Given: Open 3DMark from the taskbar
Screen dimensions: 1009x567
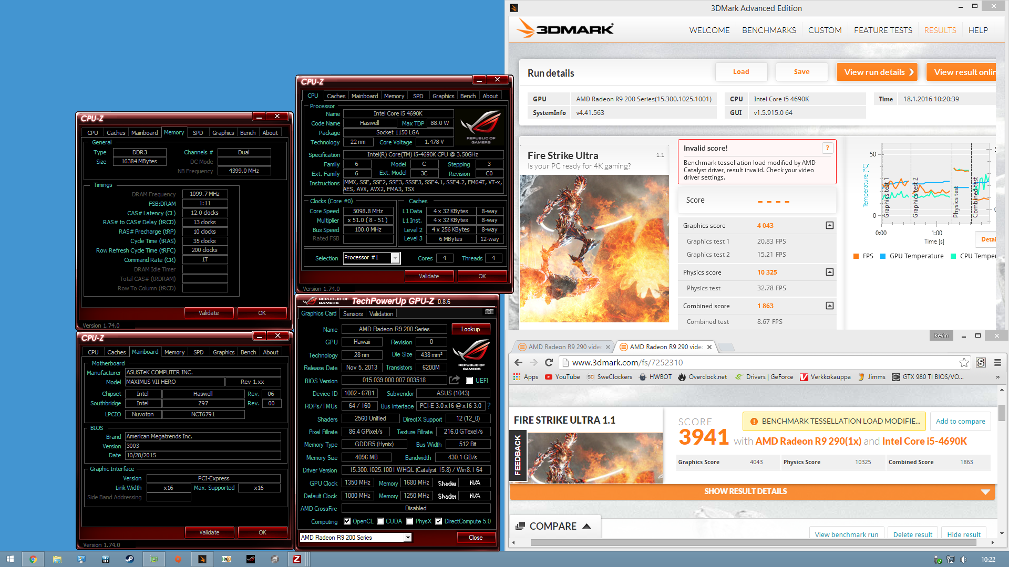Looking at the screenshot, I should 202,559.
